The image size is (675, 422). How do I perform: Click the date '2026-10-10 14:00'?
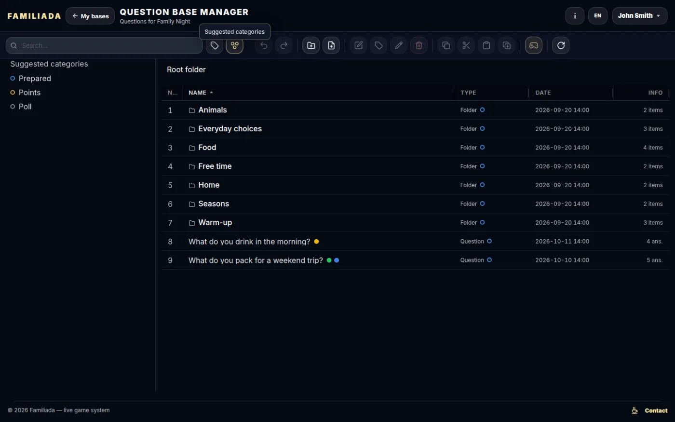click(x=562, y=260)
